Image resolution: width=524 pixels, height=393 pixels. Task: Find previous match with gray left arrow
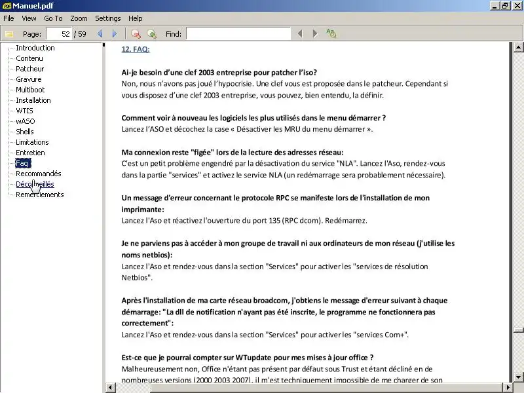coord(300,34)
